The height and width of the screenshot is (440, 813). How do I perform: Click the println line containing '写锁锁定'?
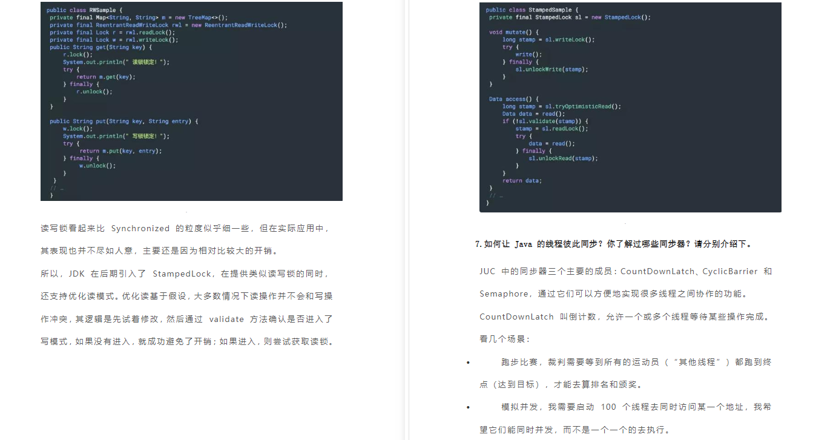pyautogui.click(x=116, y=136)
